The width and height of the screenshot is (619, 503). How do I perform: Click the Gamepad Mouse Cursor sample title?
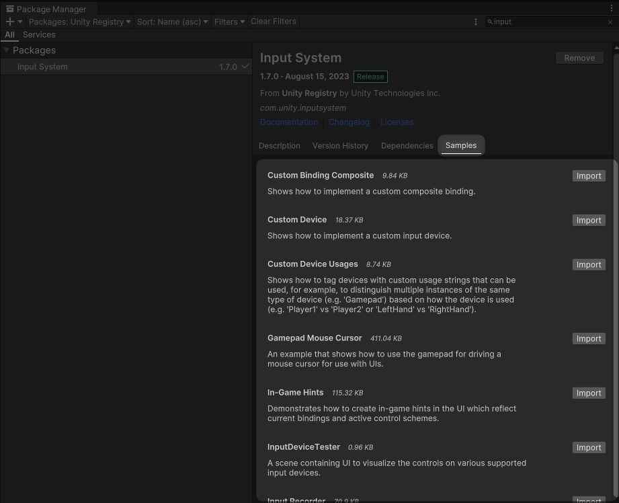point(315,338)
